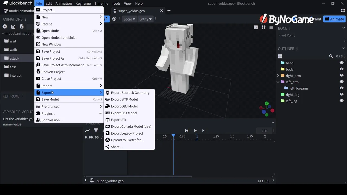Choose Export glTF Model

(129, 99)
